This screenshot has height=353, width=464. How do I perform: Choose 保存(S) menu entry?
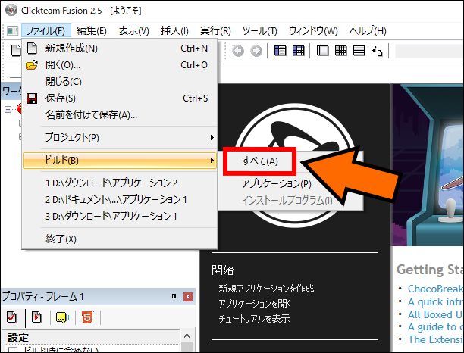pyautogui.click(x=120, y=98)
